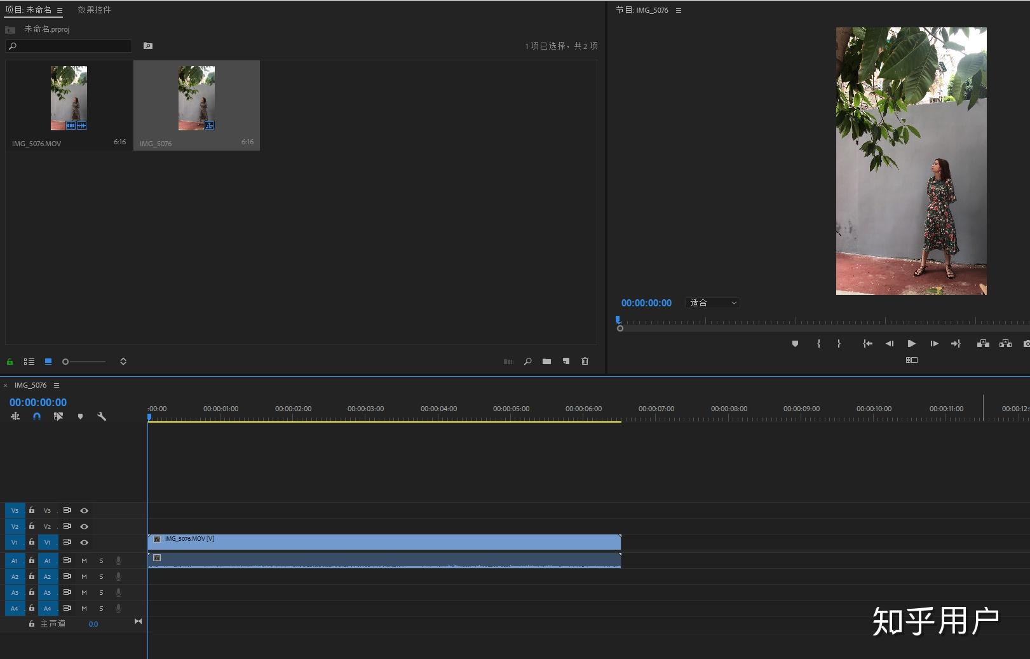Select the audio clip on track A1
Image resolution: width=1030 pixels, height=659 pixels.
click(384, 560)
